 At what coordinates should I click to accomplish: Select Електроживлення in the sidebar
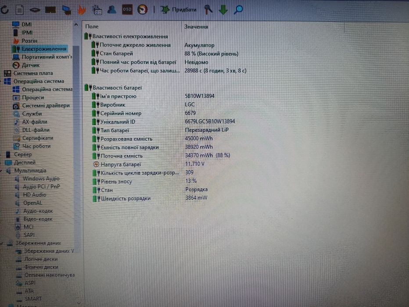[x=44, y=49]
